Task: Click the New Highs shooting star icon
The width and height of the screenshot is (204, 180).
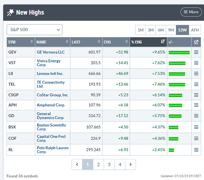Action: point(11,13)
